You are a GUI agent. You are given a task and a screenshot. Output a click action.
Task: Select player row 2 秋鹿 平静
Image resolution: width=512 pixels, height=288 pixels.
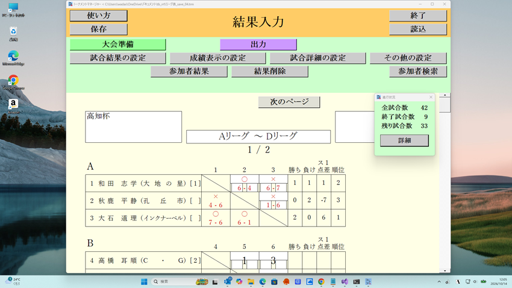pos(143,201)
